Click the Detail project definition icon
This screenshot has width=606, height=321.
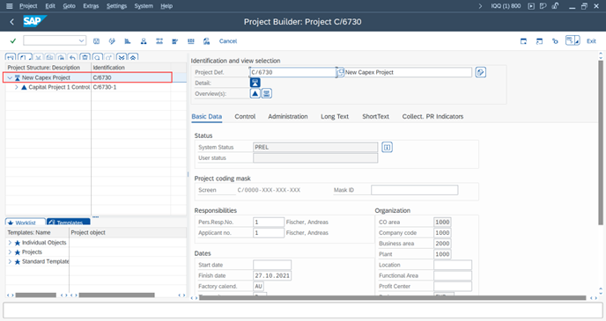click(x=255, y=83)
